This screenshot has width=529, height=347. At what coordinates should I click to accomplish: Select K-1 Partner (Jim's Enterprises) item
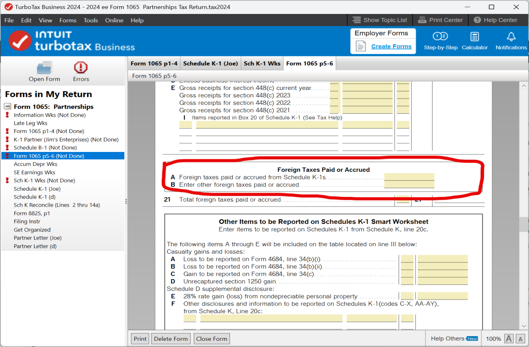tap(66, 139)
